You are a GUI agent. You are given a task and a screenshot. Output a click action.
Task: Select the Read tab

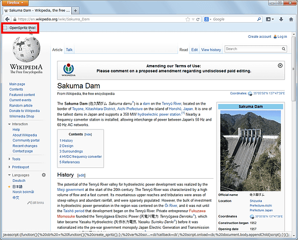[x=184, y=50]
